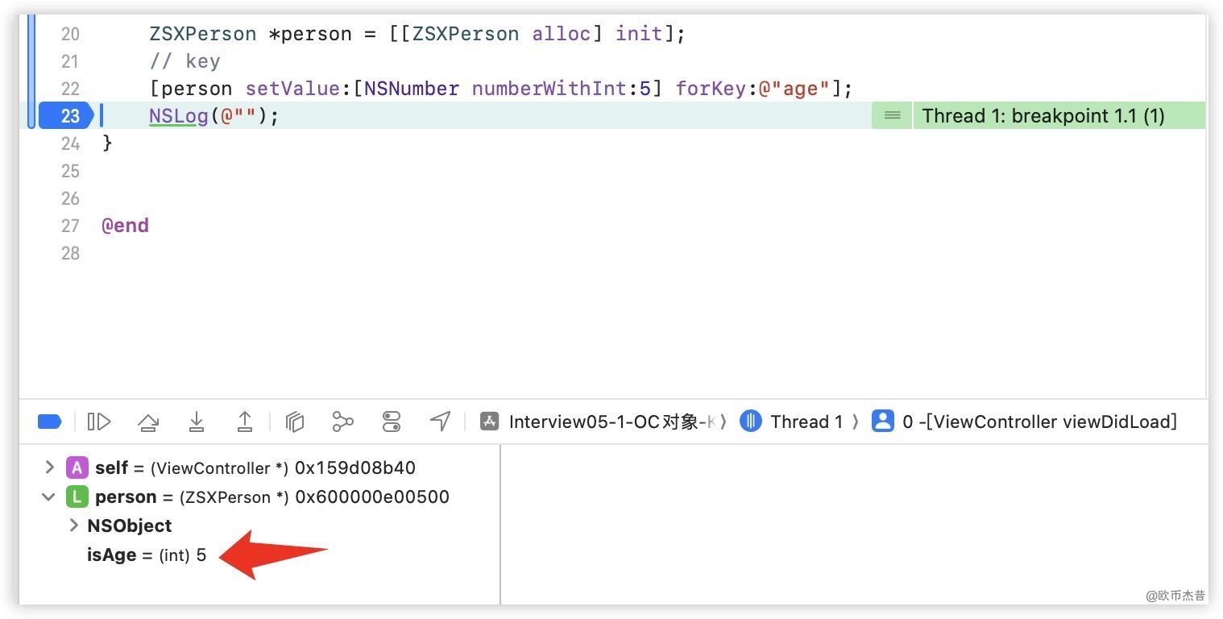Open the Environment Overrides icon

[392, 422]
